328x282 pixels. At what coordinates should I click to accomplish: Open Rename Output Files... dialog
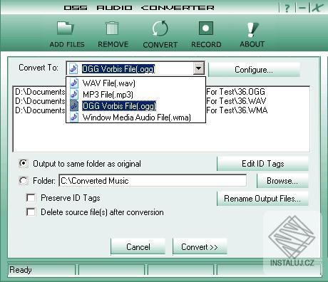(262, 199)
